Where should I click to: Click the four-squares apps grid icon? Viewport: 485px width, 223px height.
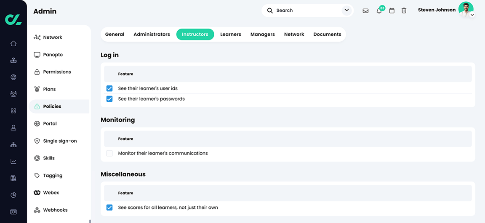click(x=13, y=111)
